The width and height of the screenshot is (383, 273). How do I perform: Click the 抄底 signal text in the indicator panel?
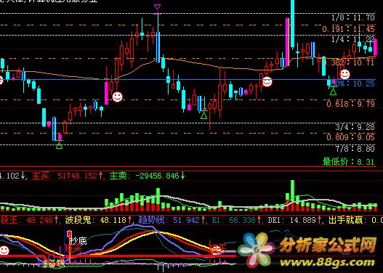(x=78, y=241)
